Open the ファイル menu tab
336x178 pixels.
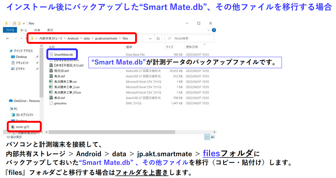tap(10, 30)
